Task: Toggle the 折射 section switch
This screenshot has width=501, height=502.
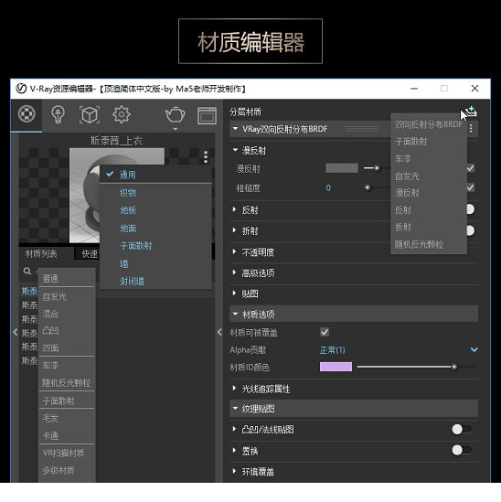Action: point(470,230)
